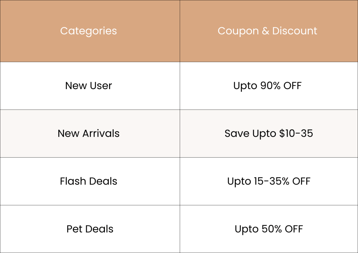
Task: Click the Categories column header
Action: (88, 31)
